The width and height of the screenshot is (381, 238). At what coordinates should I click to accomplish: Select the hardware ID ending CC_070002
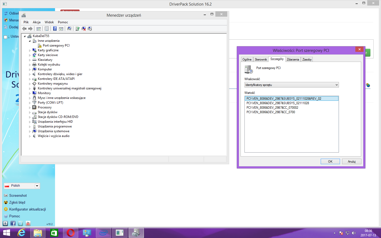pyautogui.click(x=272, y=108)
